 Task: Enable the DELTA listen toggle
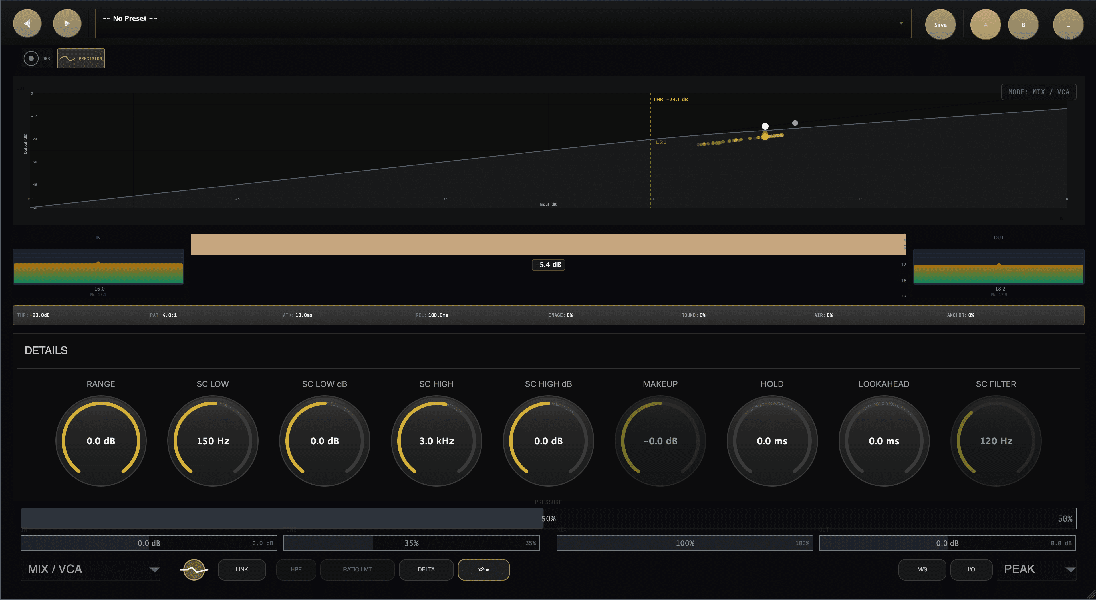[426, 569]
